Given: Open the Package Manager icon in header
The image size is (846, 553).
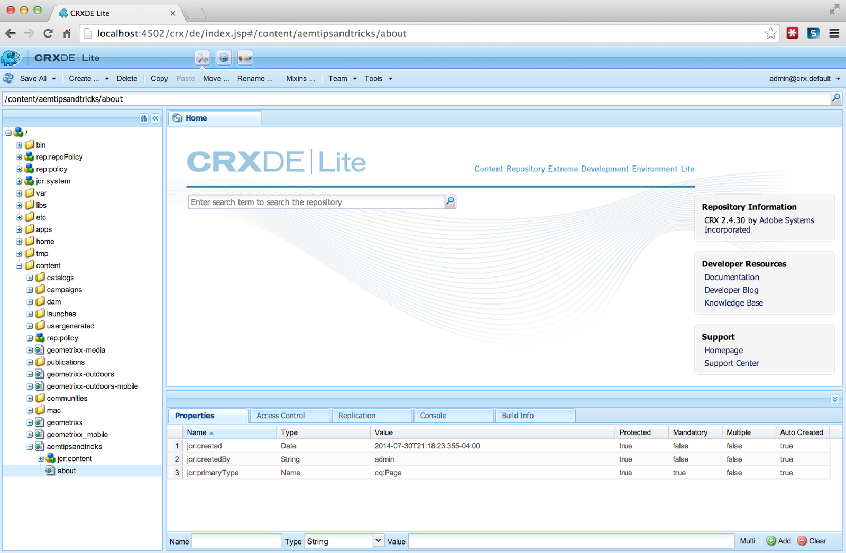Looking at the screenshot, I should (x=224, y=58).
